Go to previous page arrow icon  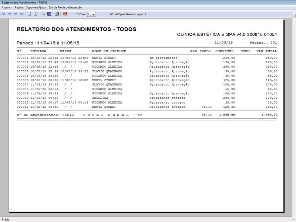click(x=10, y=14)
